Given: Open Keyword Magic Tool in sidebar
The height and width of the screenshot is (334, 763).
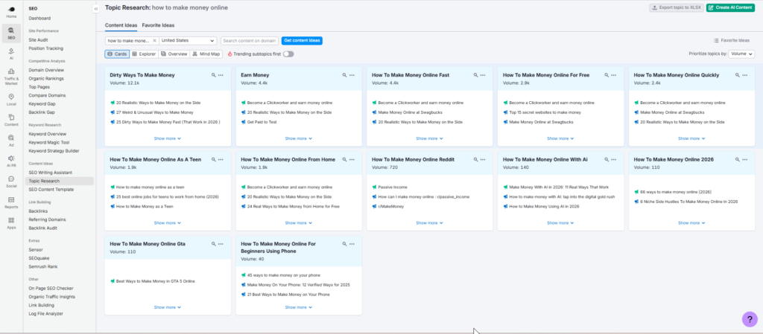Looking at the screenshot, I should [49, 142].
